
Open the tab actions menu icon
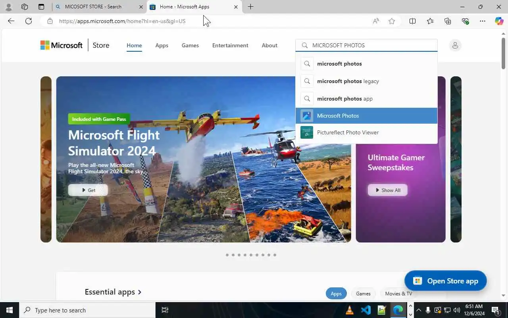(x=41, y=7)
